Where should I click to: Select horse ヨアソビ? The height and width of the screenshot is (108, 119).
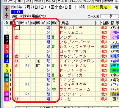point(67,80)
